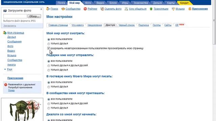The width and height of the screenshot is (216, 121).
Task: Switch to Главная страница settings tab
Action: point(58,25)
